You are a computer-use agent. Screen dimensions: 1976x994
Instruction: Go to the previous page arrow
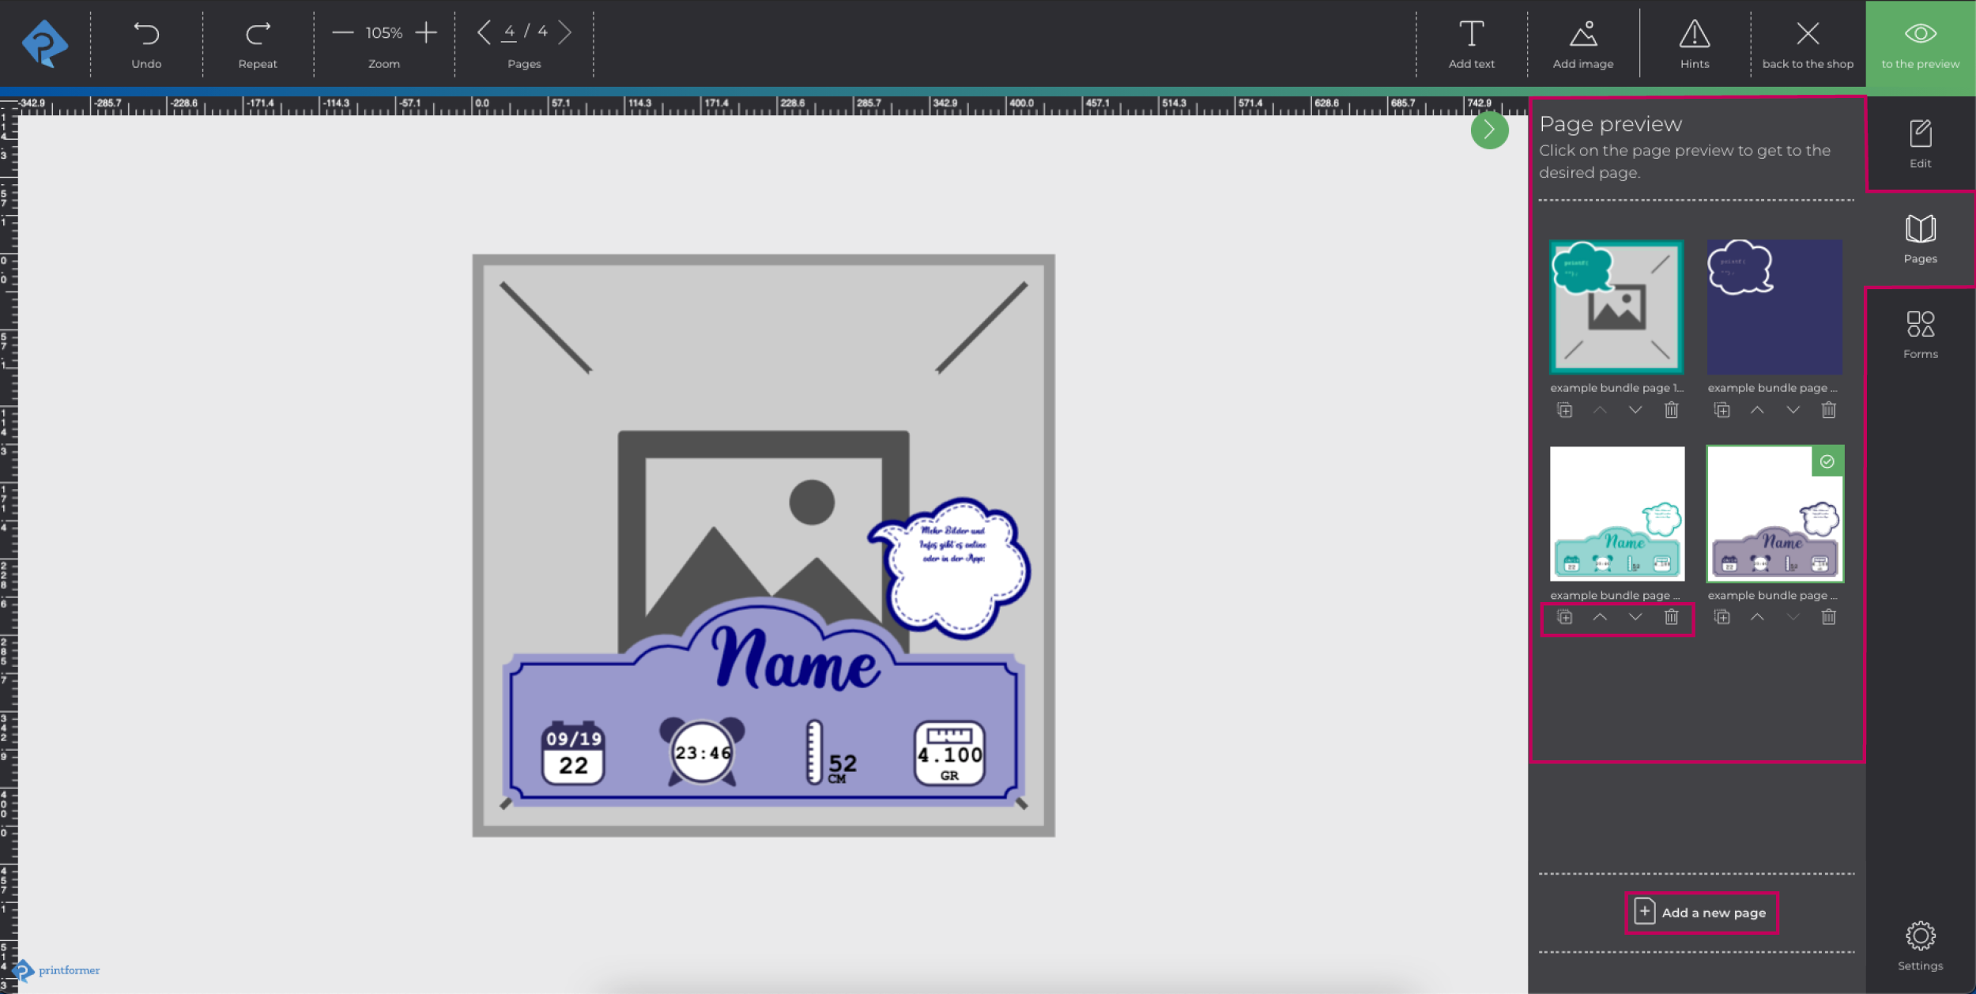pos(484,32)
